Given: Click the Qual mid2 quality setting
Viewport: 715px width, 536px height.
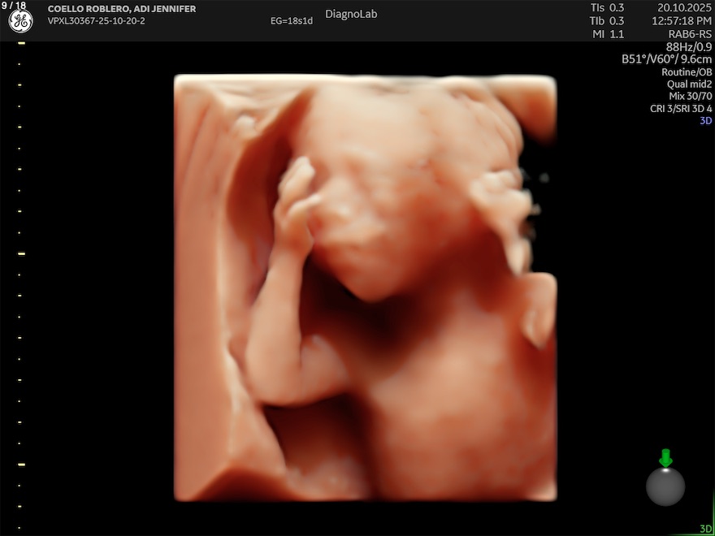Looking at the screenshot, I should click(689, 84).
